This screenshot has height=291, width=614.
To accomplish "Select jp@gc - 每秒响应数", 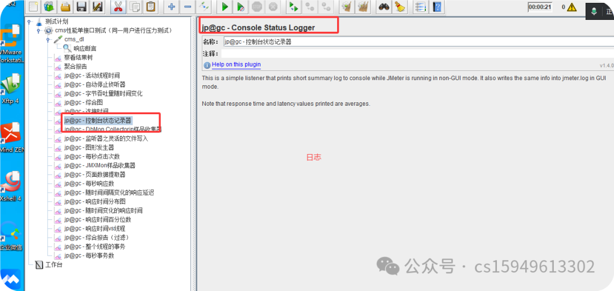I will click(89, 184).
